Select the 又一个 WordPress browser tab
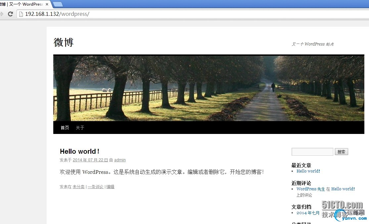The height and width of the screenshot is (224, 369). click(x=23, y=4)
